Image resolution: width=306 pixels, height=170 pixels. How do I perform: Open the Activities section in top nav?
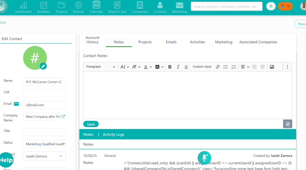click(43, 7)
